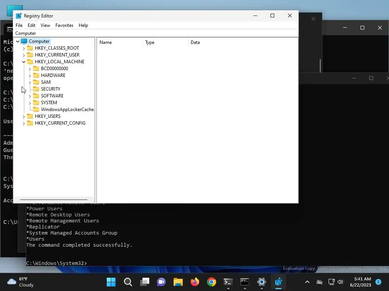Expand the HARDWARE key chevron
389x291 pixels.
coord(30,75)
